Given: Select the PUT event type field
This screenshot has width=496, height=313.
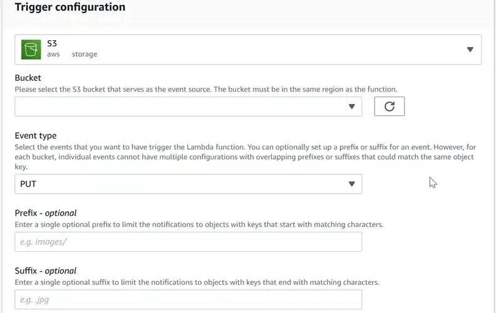Looking at the screenshot, I should [x=189, y=184].
